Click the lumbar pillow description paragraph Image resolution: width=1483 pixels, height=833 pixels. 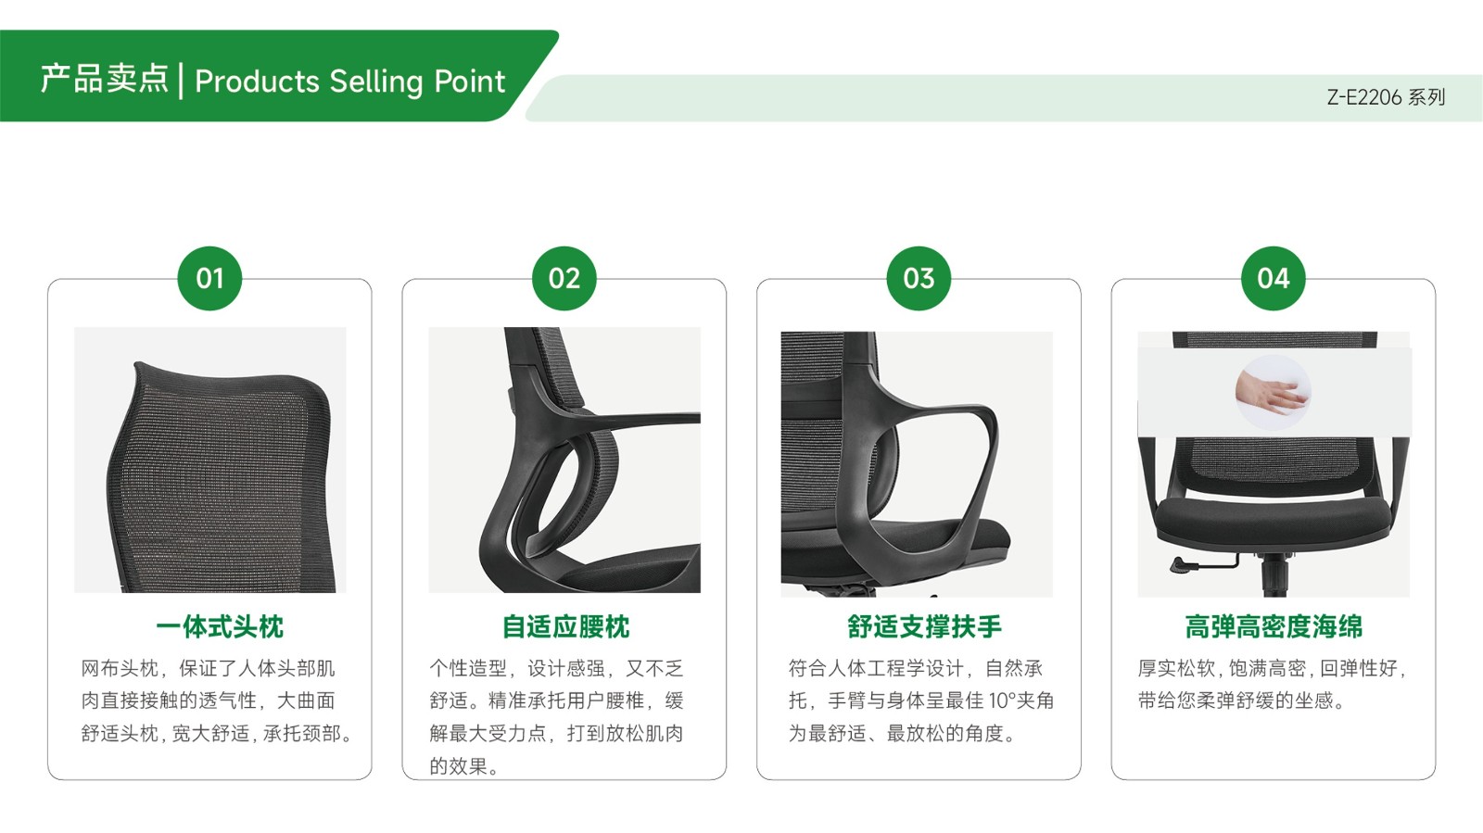pos(556,717)
